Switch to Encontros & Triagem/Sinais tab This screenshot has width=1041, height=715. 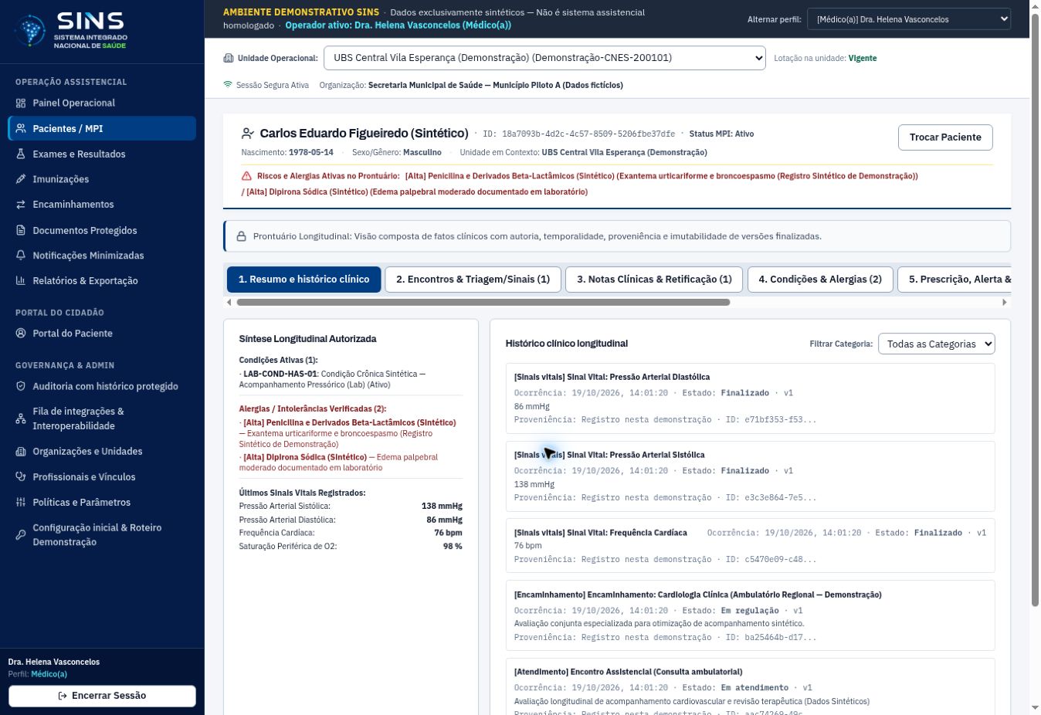tap(473, 280)
